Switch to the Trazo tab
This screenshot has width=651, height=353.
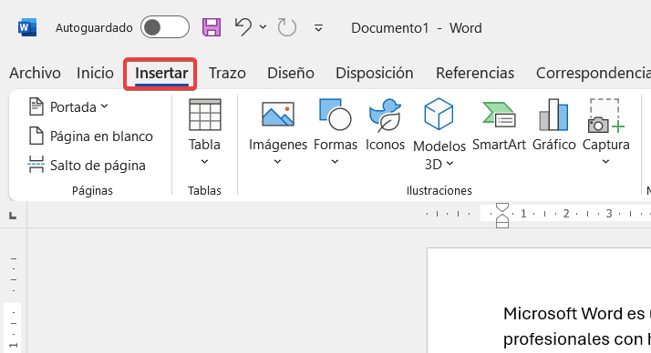(x=227, y=73)
